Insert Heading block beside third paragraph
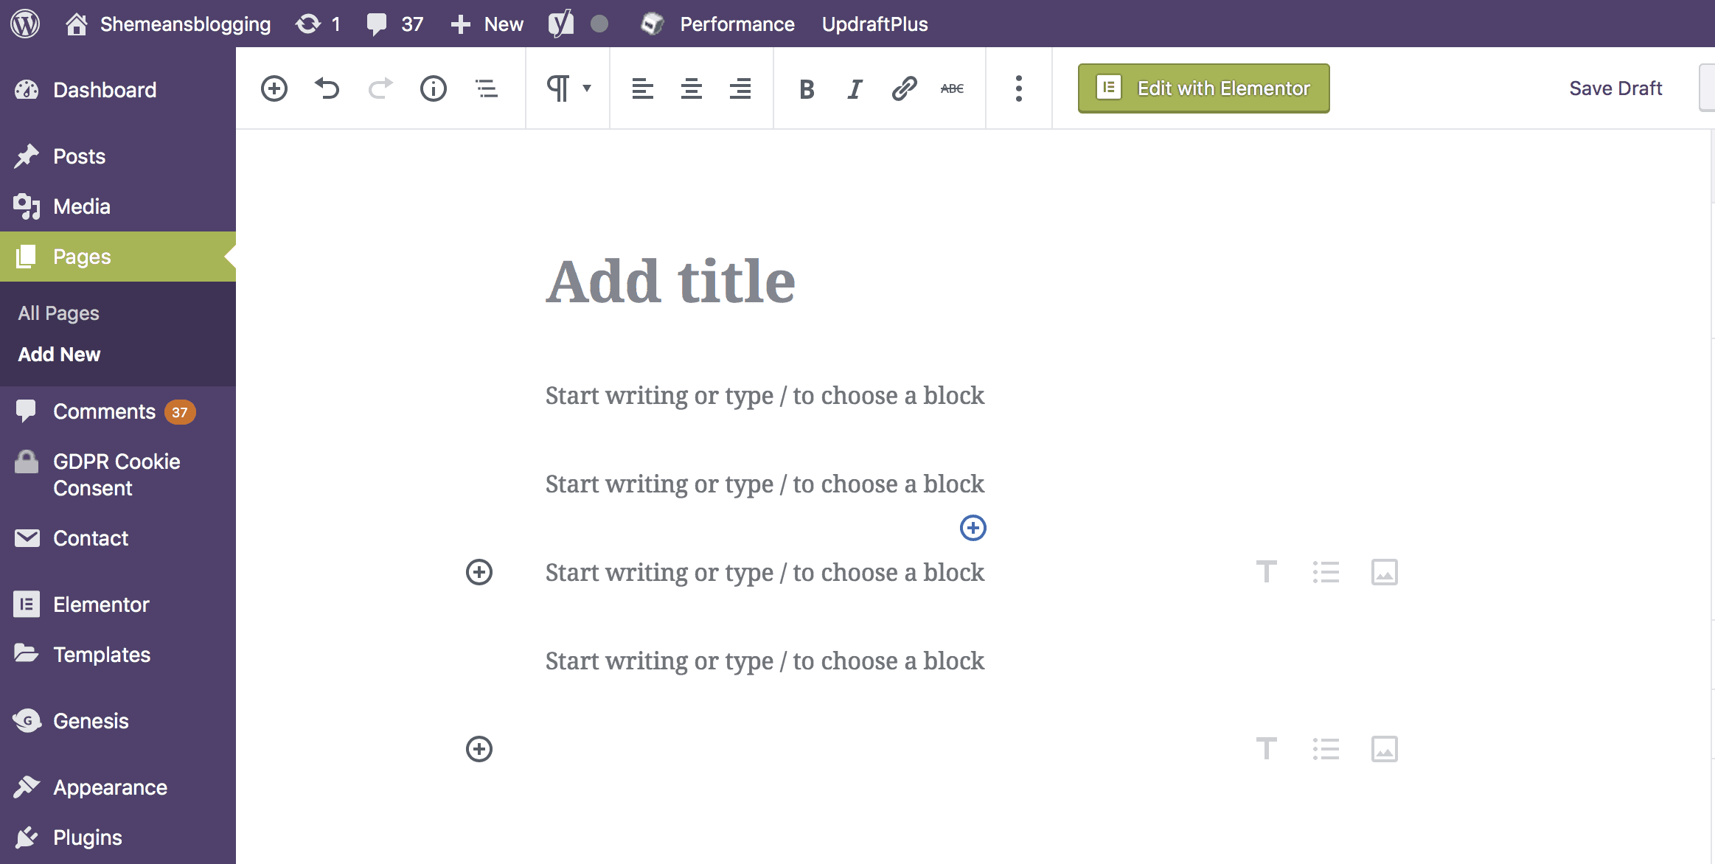 [x=1267, y=572]
